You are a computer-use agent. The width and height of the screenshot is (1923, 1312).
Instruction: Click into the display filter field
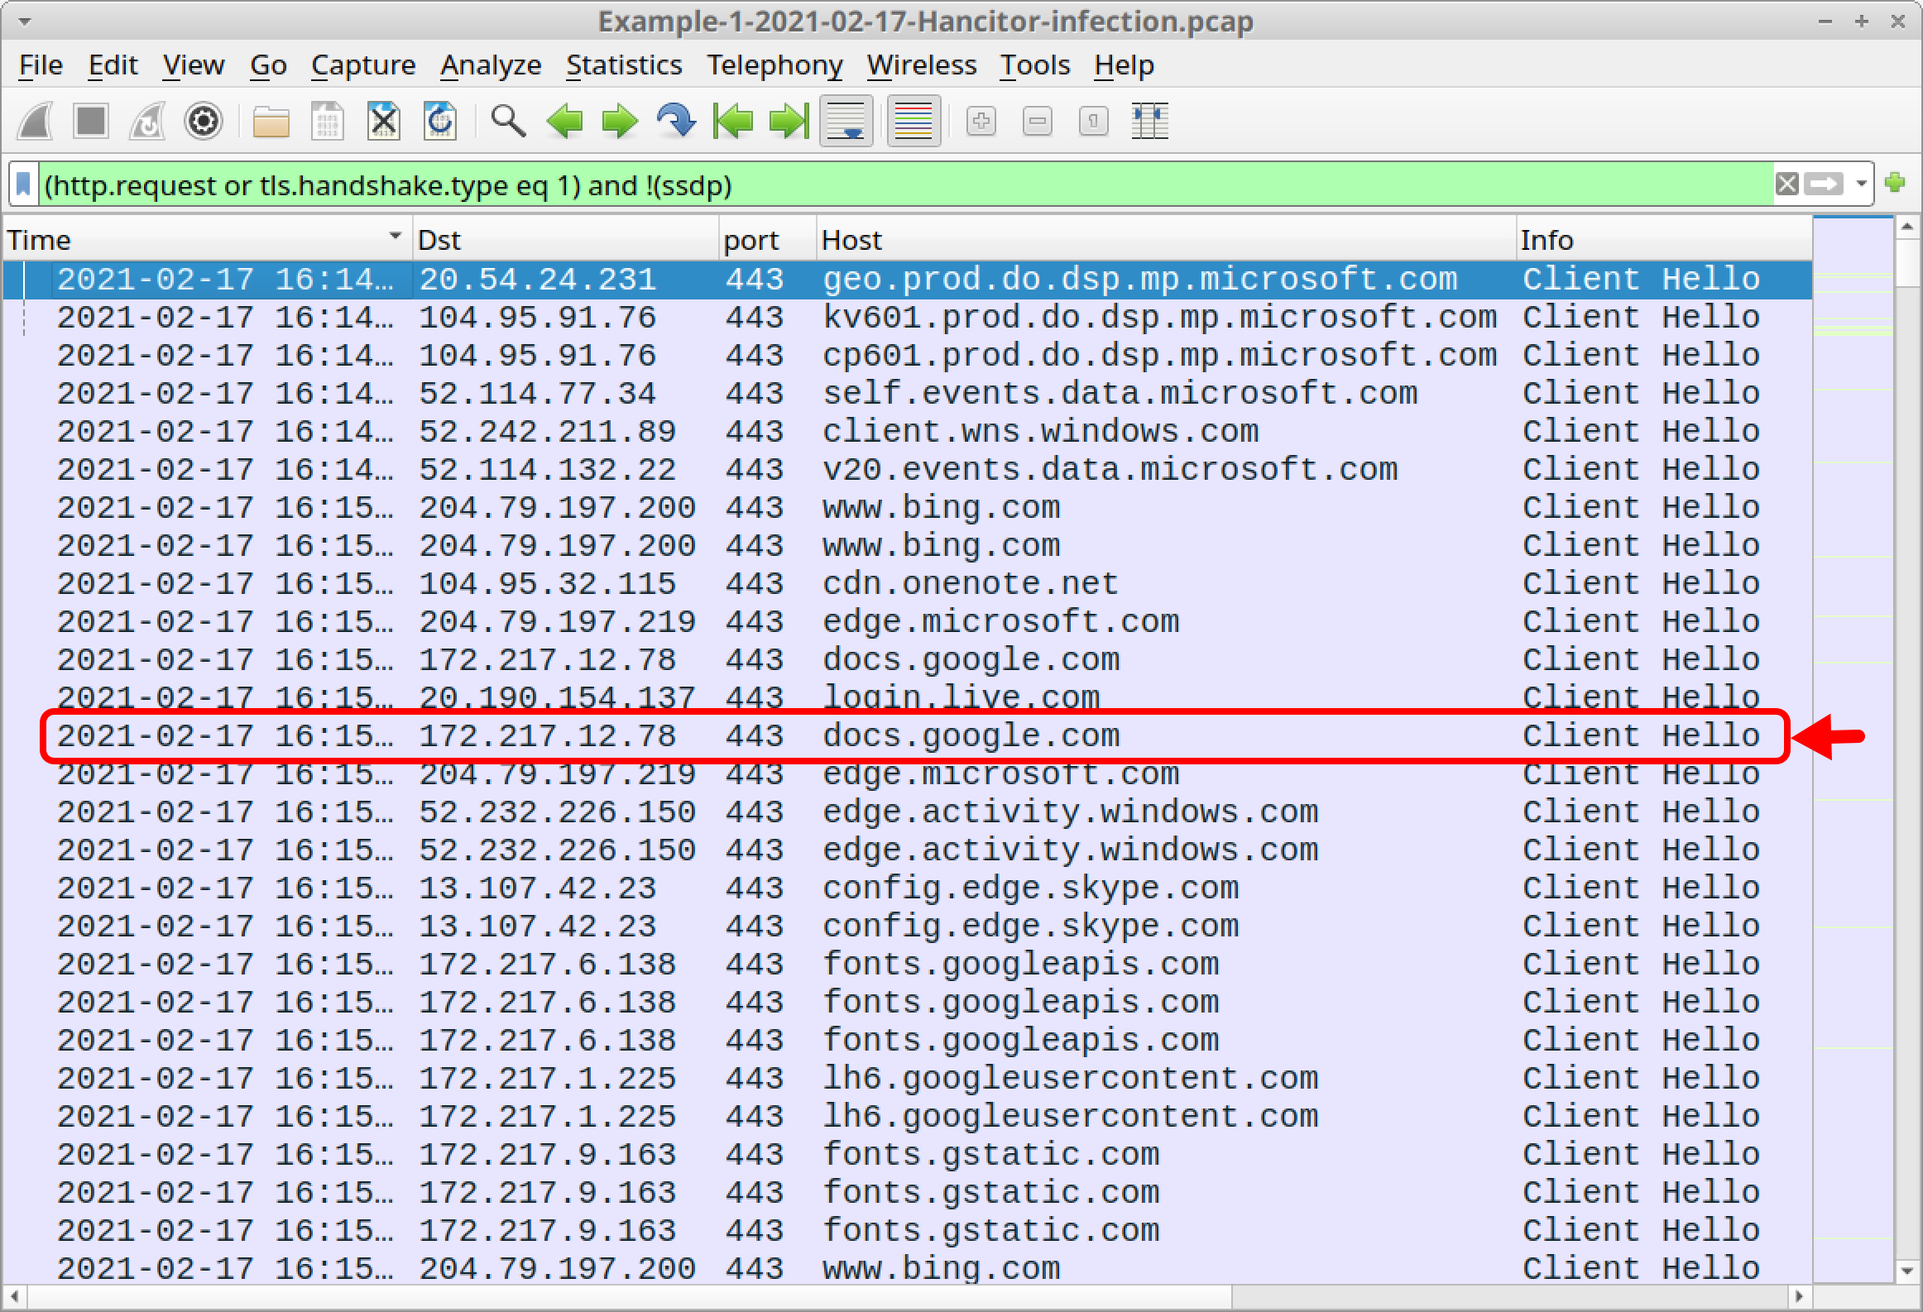(x=906, y=184)
